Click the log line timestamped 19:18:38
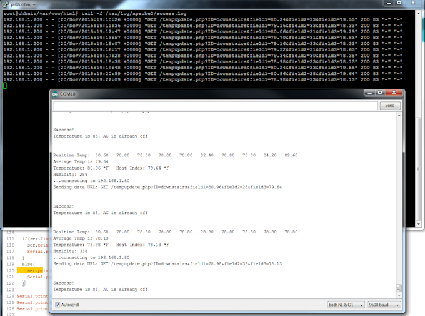The height and width of the screenshot is (316, 425). (203, 61)
